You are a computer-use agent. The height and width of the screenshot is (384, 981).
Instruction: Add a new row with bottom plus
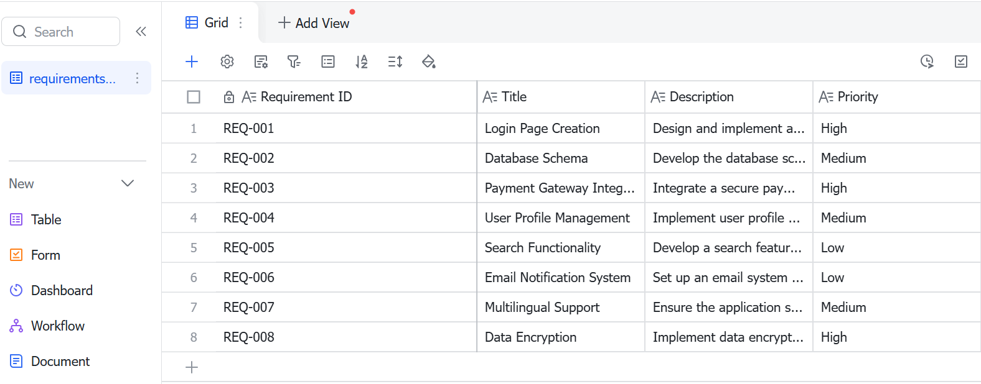(x=192, y=367)
